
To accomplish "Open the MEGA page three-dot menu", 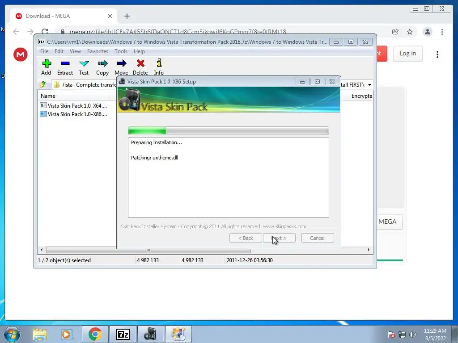I will click(x=437, y=54).
